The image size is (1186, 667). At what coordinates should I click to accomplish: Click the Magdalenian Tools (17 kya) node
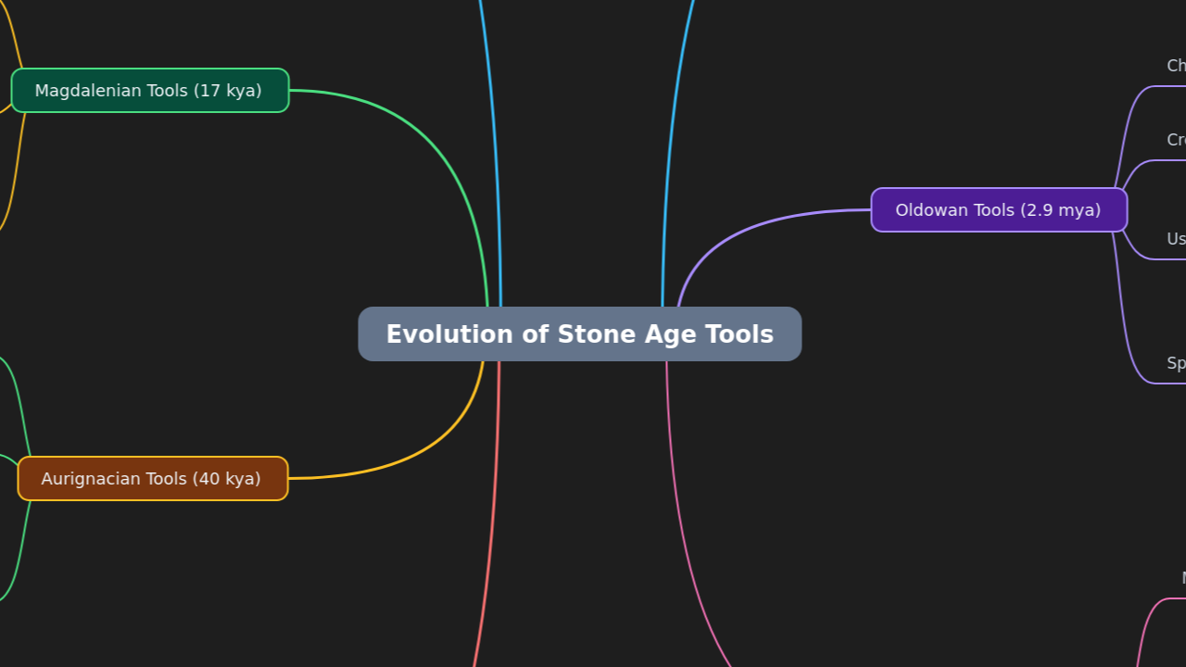[x=150, y=91]
